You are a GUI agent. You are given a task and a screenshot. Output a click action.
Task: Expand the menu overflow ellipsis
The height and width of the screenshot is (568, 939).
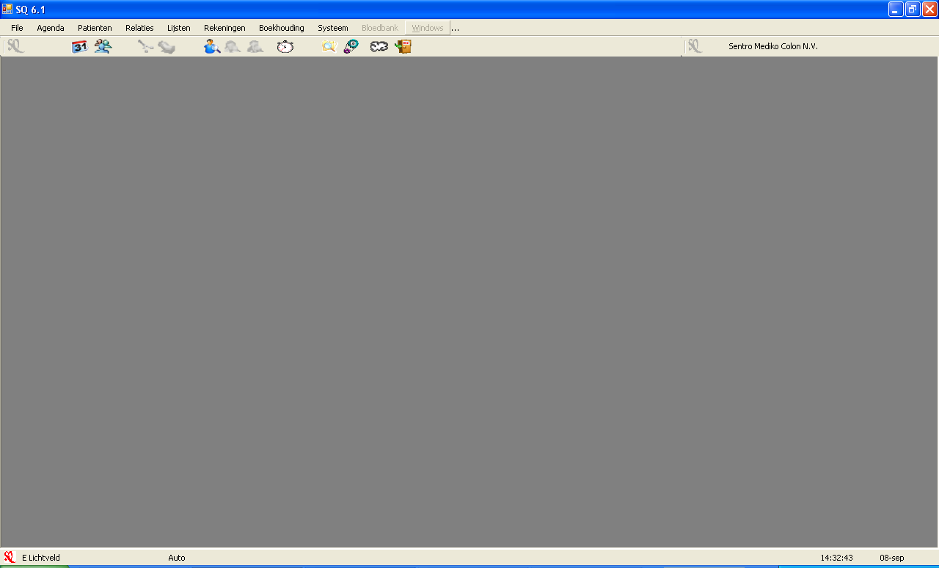[456, 29]
